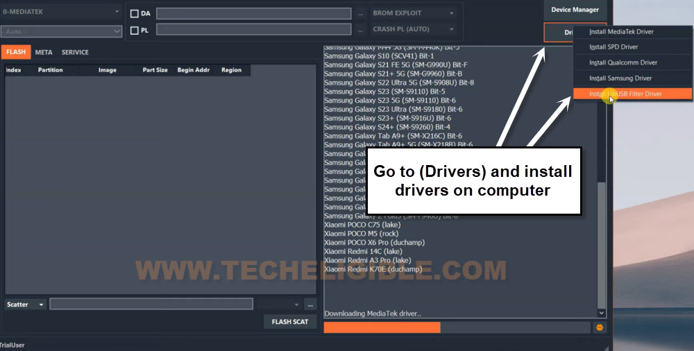Click the Partition column header
This screenshot has height=351, width=694.
(x=51, y=70)
